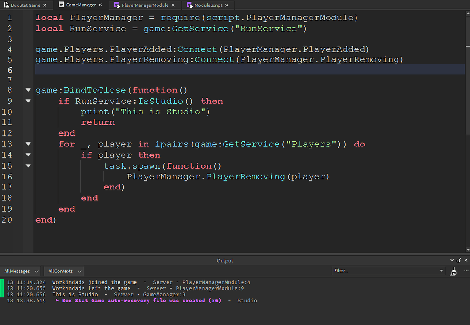Open the All Messages filter dropdown

click(21, 271)
